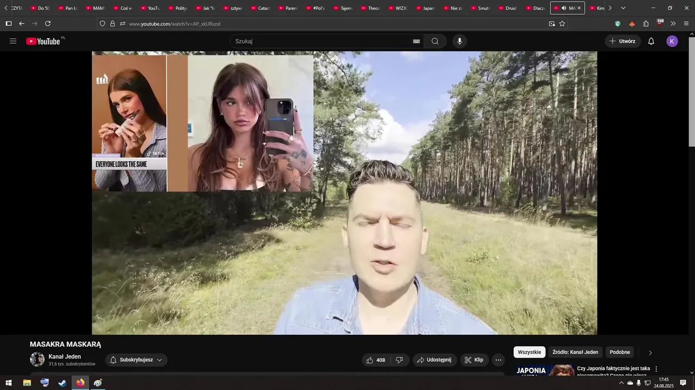Go forward with the browser forward arrow
Screen dimensions: 695x390
pyautogui.click(x=35, y=24)
